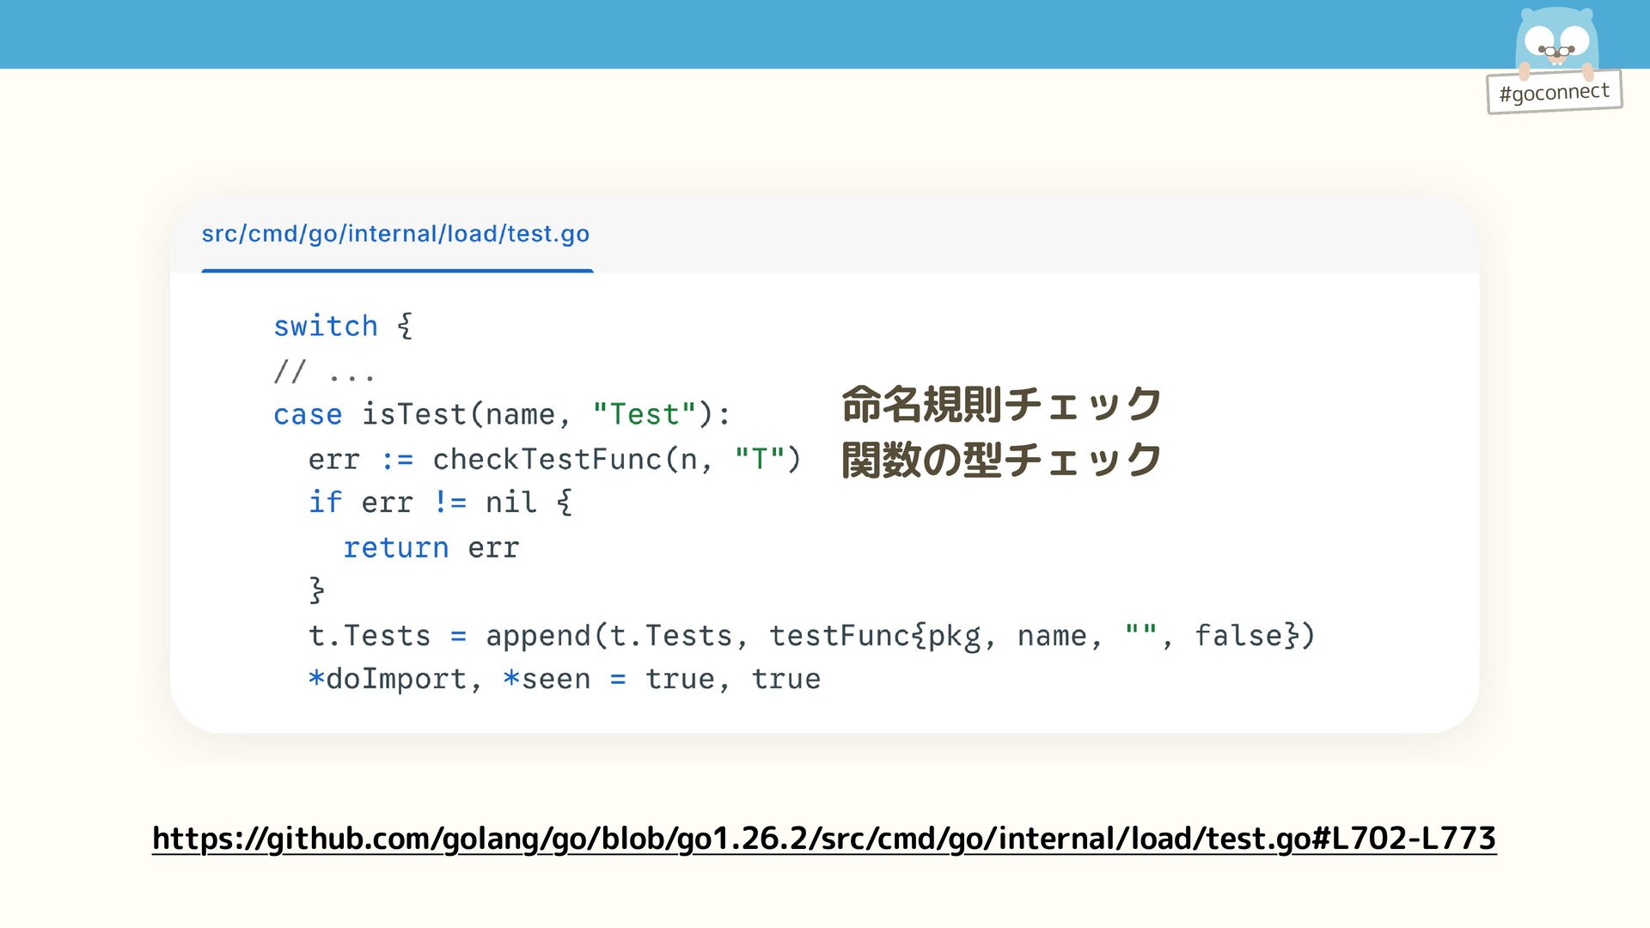Click the switch keyword in code
This screenshot has height=928, width=1650.
pos(325,327)
